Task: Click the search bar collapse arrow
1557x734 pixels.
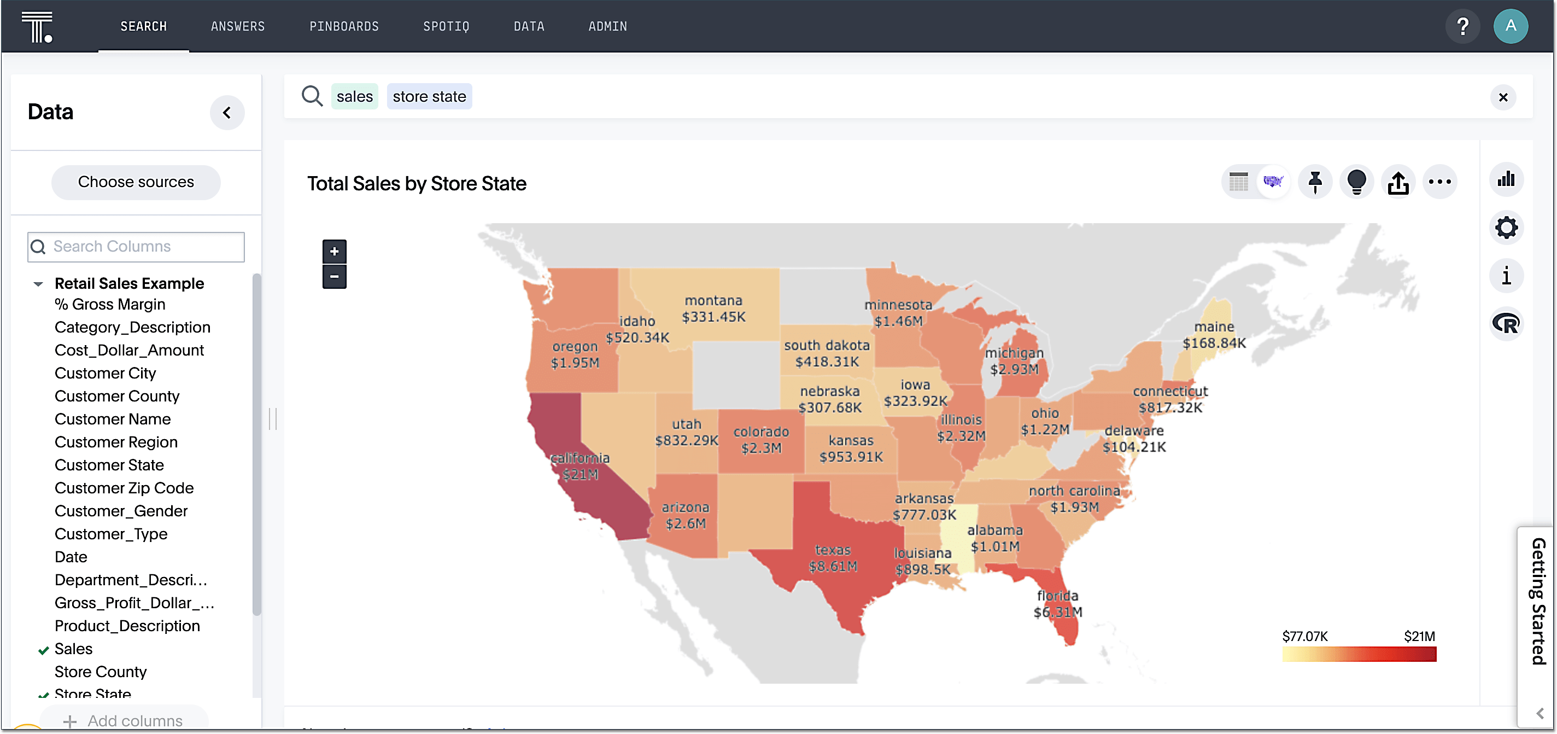Action: 226,112
